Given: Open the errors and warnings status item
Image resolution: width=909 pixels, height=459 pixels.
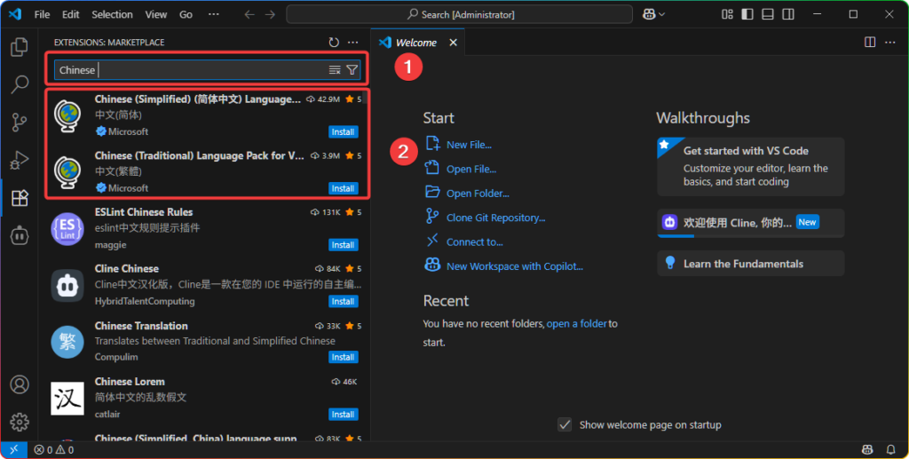Looking at the screenshot, I should (54, 450).
